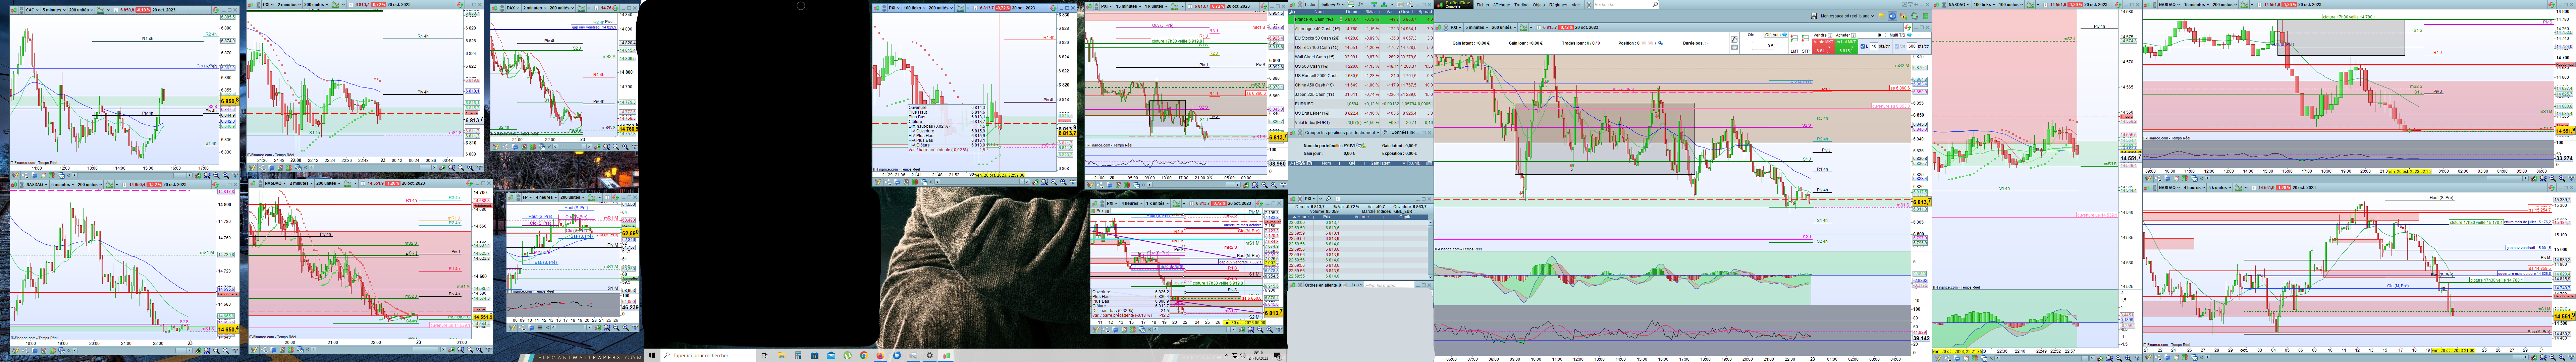Open the wrench settings icon in Listes panel

pyautogui.click(x=1360, y=4)
